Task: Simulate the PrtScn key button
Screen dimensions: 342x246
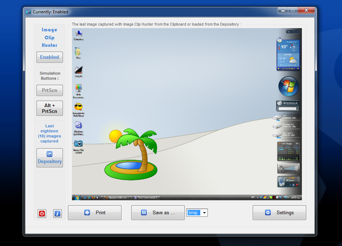Action: click(50, 90)
